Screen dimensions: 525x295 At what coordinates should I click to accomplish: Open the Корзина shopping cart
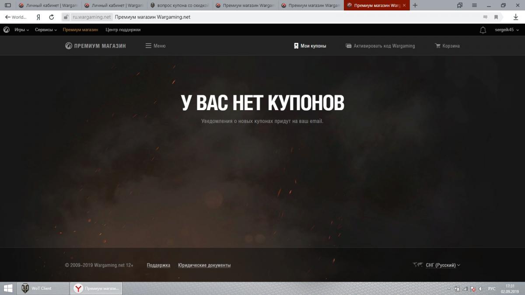(447, 45)
